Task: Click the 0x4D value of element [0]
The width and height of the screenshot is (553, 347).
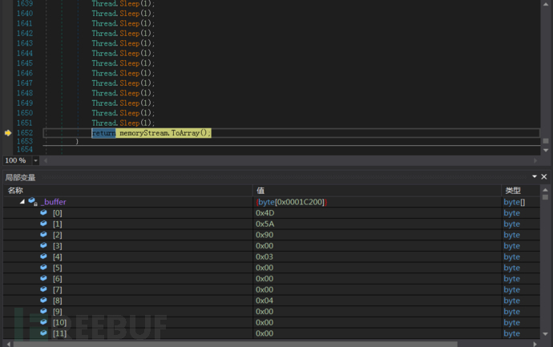Action: pos(265,213)
